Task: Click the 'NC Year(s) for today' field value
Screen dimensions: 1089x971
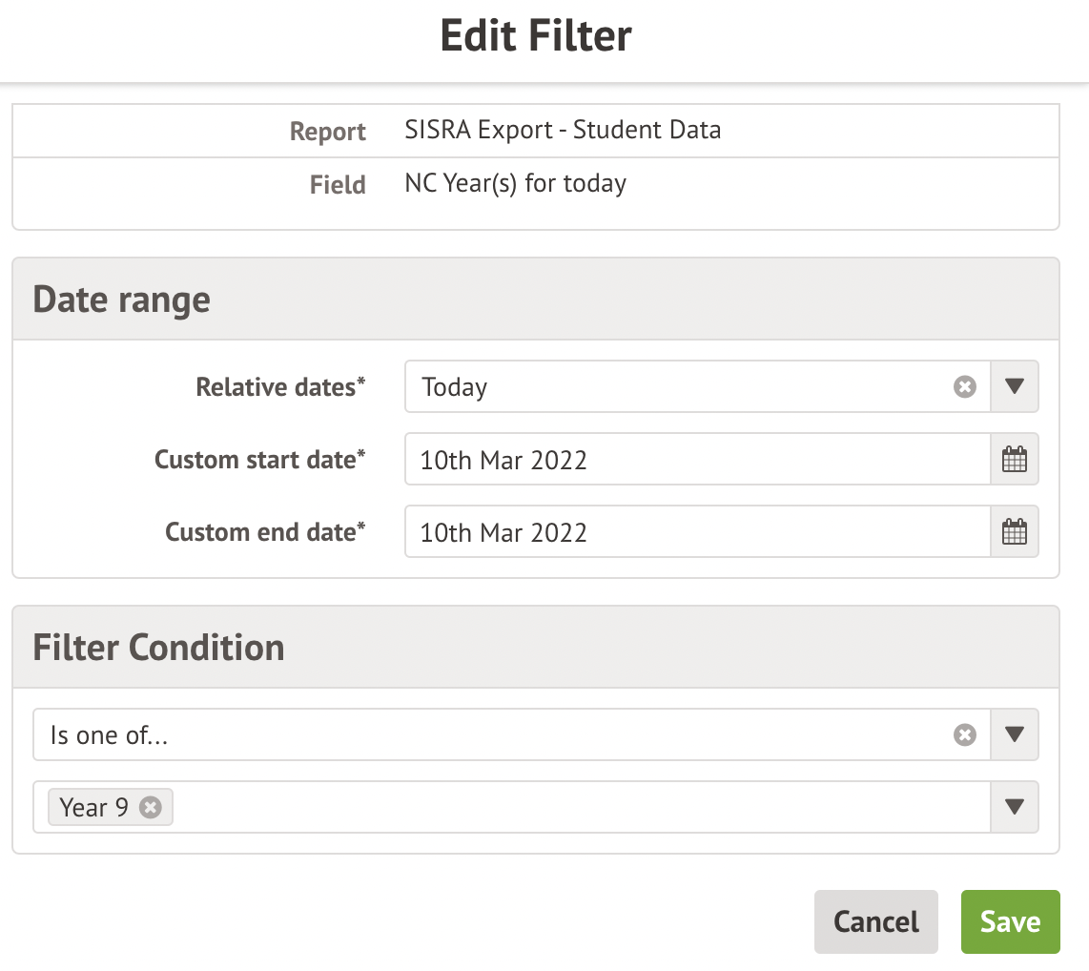Action: click(515, 182)
